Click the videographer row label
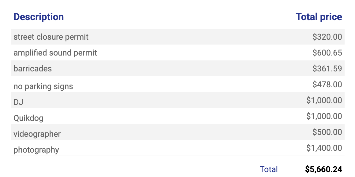 point(37,134)
